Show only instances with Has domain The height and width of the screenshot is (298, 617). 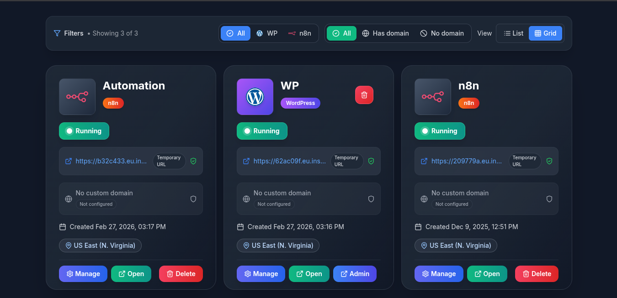(x=385, y=33)
